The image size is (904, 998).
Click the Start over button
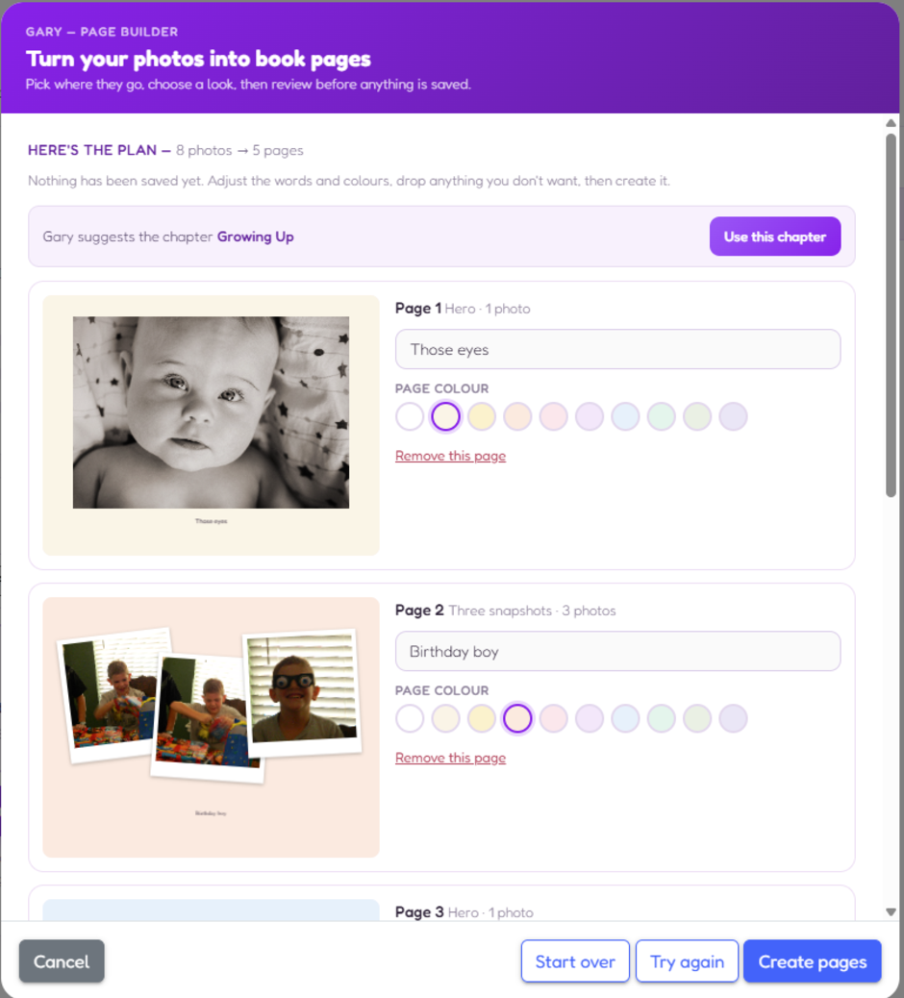[x=575, y=961]
